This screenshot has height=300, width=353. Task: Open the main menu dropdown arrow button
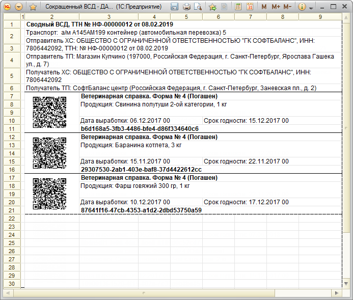click(19, 7)
